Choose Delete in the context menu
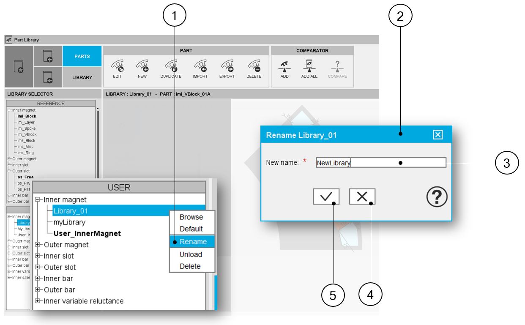 click(x=191, y=266)
